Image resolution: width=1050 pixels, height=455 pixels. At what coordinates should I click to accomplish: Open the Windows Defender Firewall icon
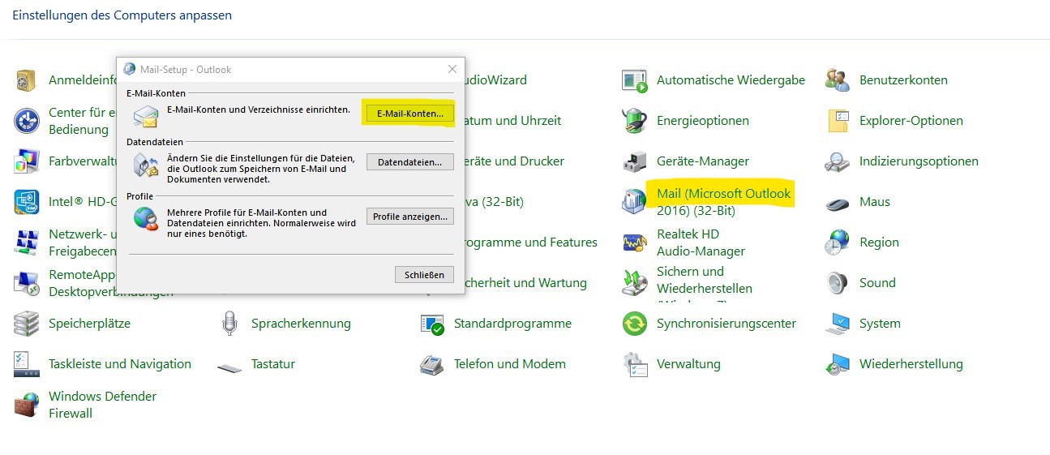point(27,405)
